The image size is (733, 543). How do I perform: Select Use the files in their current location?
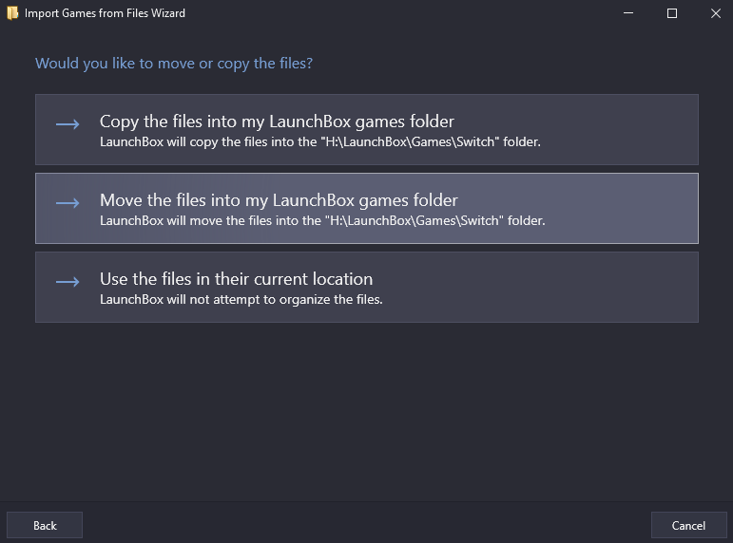[367, 287]
